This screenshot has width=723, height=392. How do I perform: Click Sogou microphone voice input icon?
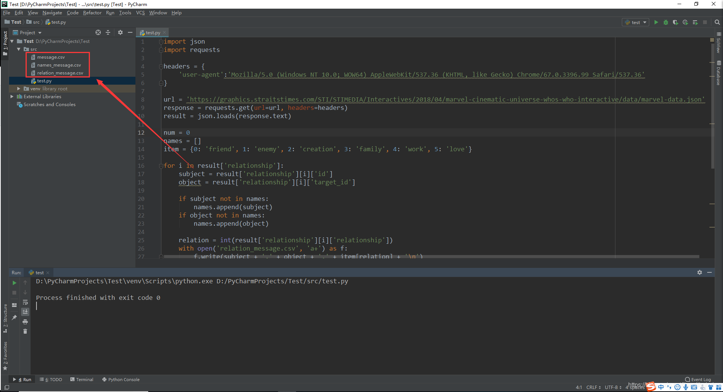point(686,387)
